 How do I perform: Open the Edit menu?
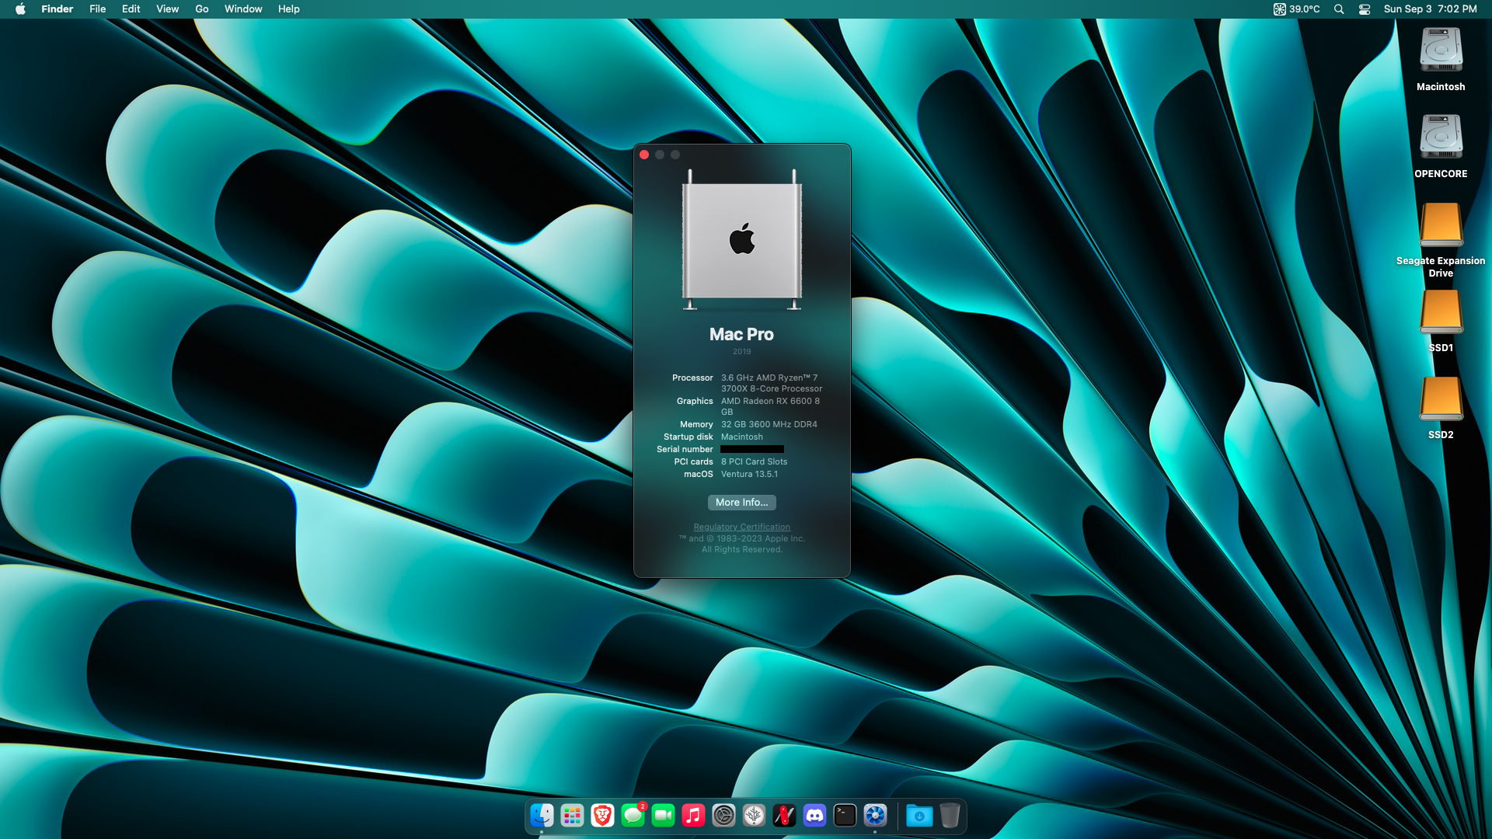[x=131, y=9]
